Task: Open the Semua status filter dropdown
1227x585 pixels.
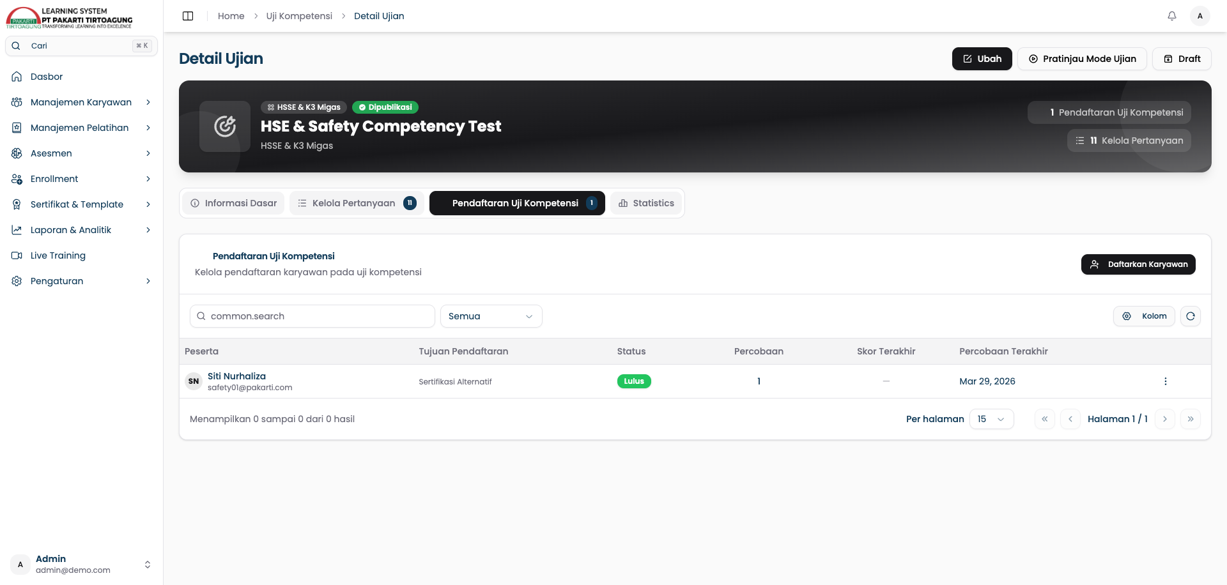Action: click(x=491, y=316)
